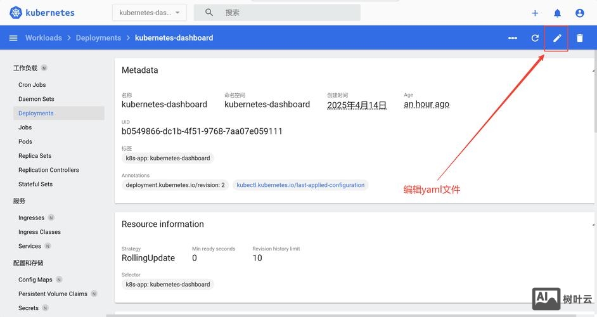The image size is (597, 317).
Task: Open Replica Sets in sidebar
Action: (35, 155)
